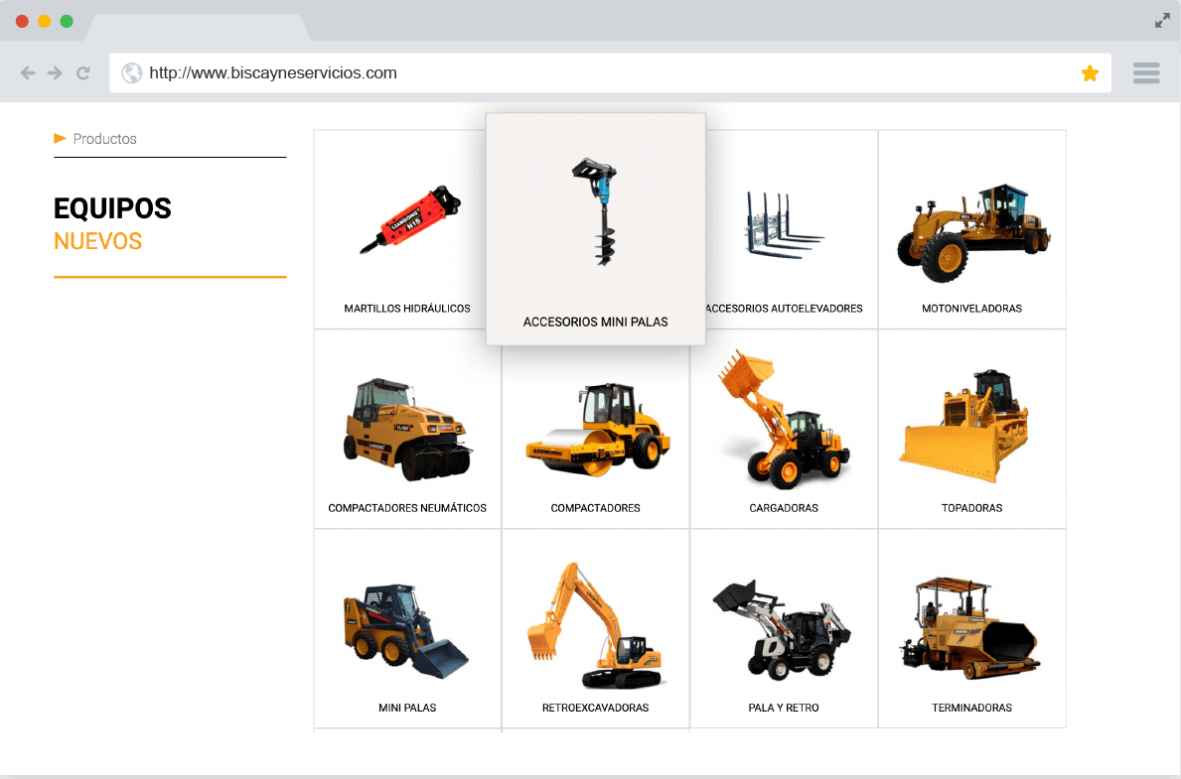The width and height of the screenshot is (1181, 779).
Task: Click the fullscreen expand arrows icon
Action: (1162, 21)
